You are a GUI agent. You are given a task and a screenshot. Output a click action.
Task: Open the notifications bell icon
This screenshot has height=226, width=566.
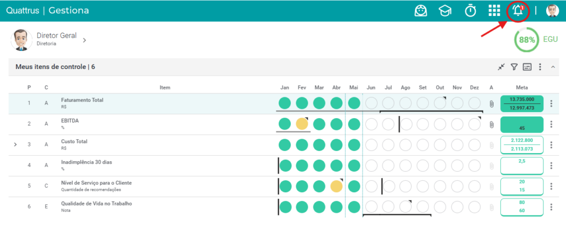[518, 11]
